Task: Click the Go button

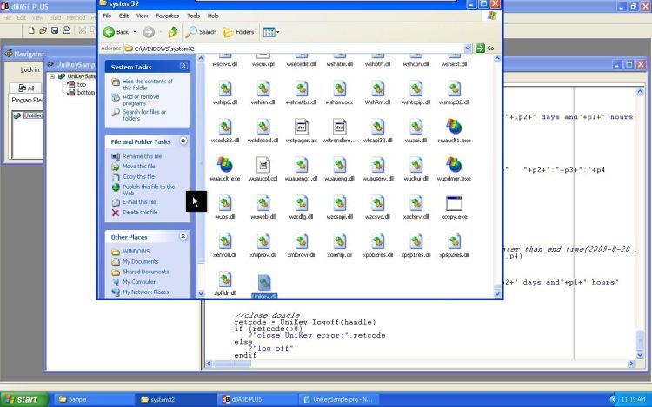Action: point(485,49)
